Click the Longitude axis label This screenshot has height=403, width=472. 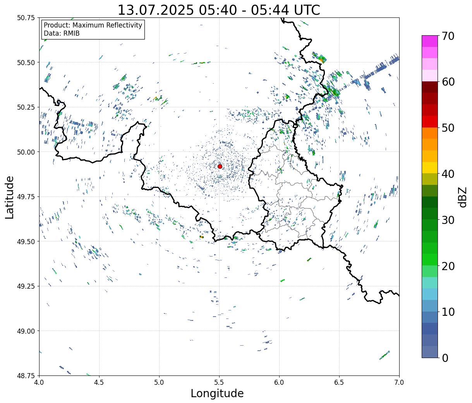(217, 393)
